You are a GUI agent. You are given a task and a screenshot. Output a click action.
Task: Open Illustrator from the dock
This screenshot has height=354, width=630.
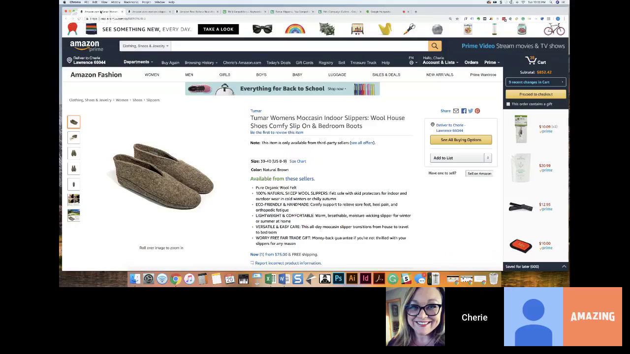(352, 279)
